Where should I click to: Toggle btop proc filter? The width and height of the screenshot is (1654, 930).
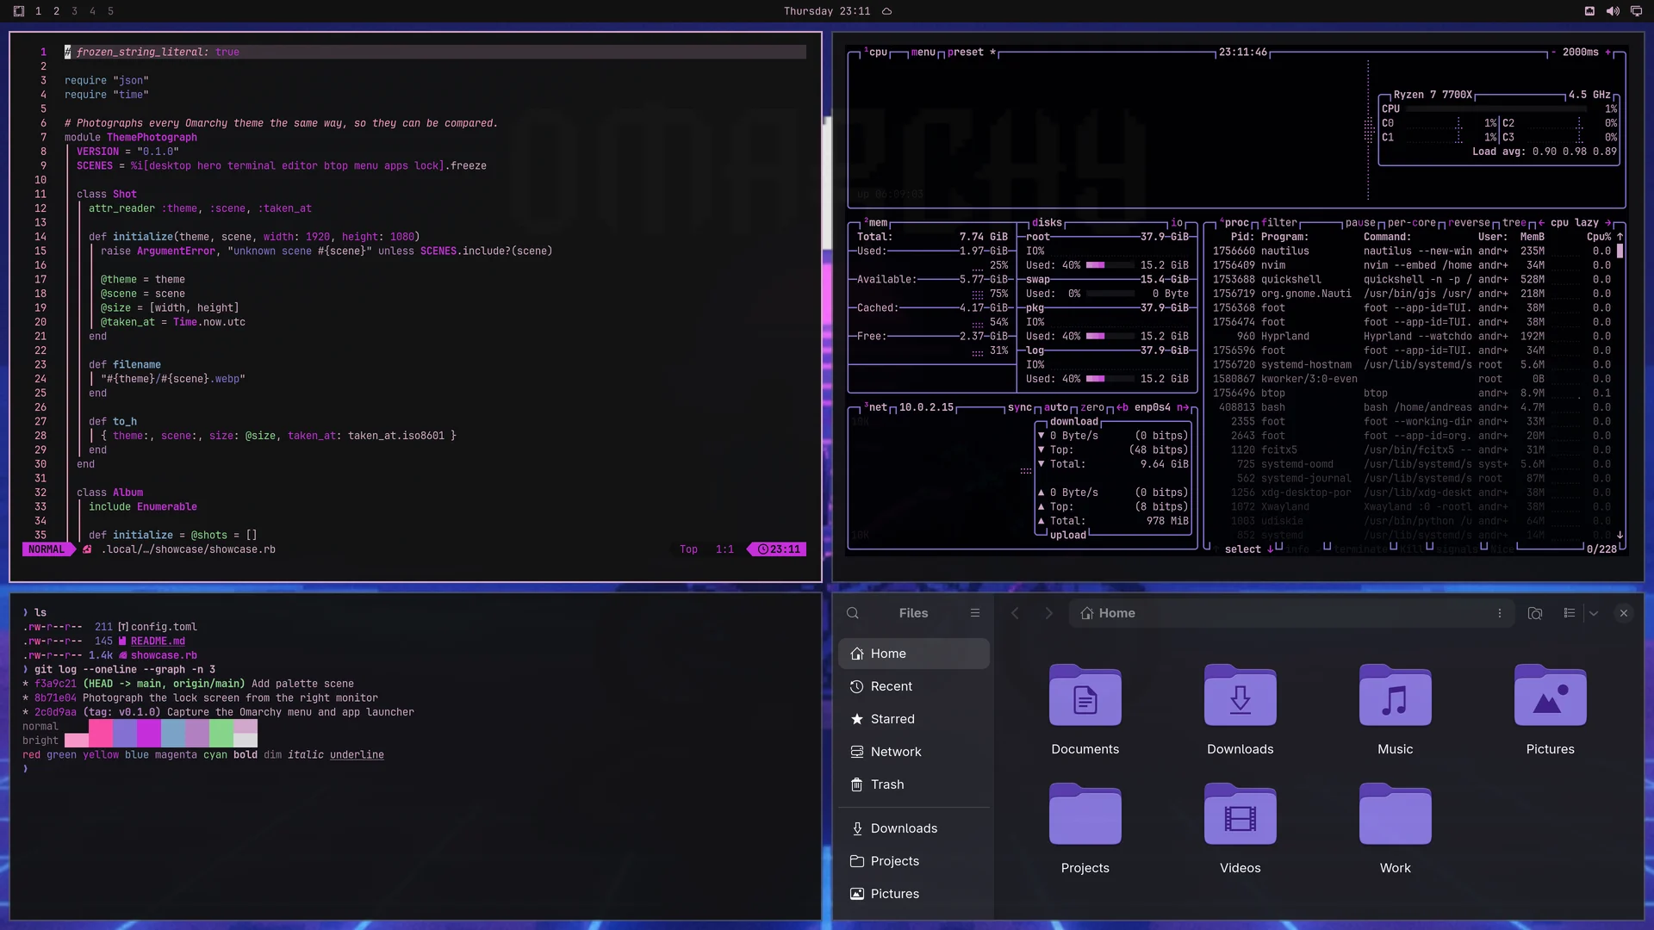[x=1279, y=223]
